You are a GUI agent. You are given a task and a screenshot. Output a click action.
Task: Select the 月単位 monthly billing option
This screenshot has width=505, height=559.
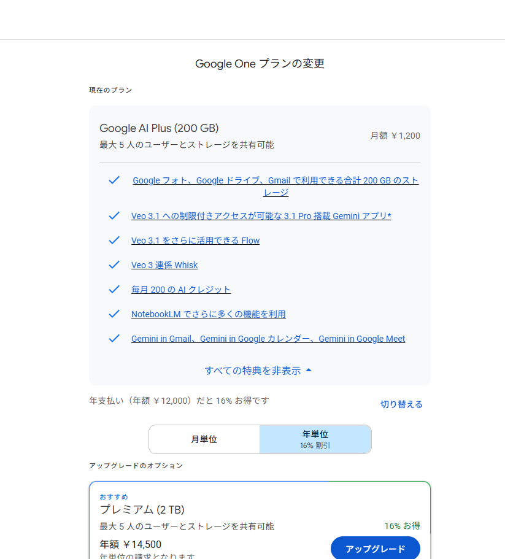click(204, 439)
